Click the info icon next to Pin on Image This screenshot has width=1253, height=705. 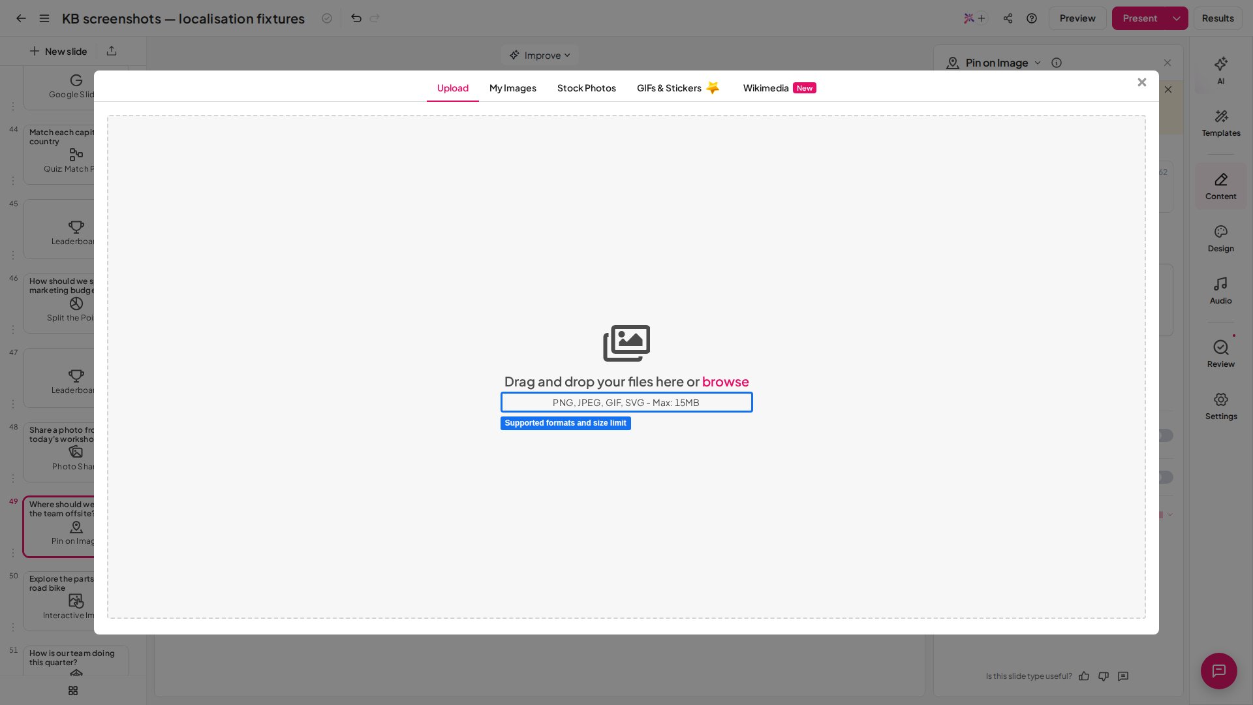pos(1056,63)
